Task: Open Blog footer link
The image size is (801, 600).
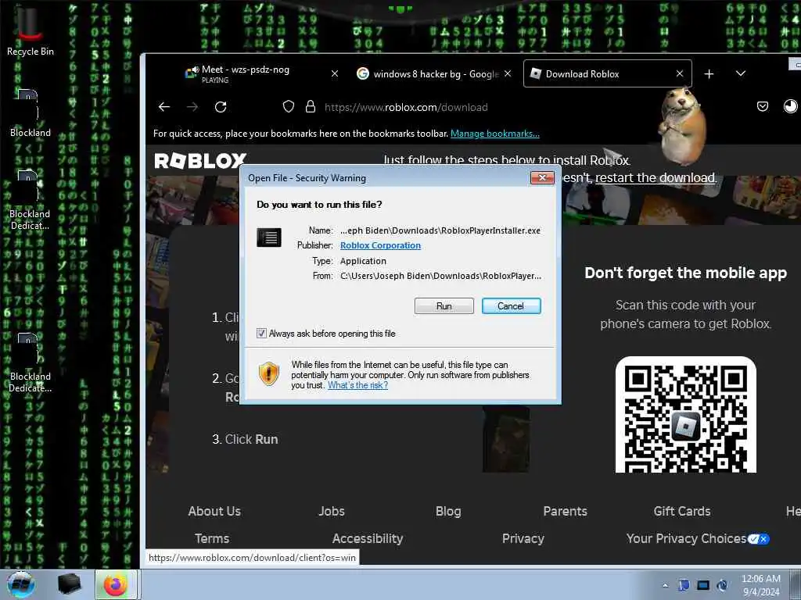Action: point(448,511)
